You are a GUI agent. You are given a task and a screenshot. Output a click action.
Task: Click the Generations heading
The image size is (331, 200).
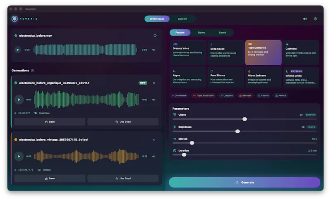(x=20, y=70)
